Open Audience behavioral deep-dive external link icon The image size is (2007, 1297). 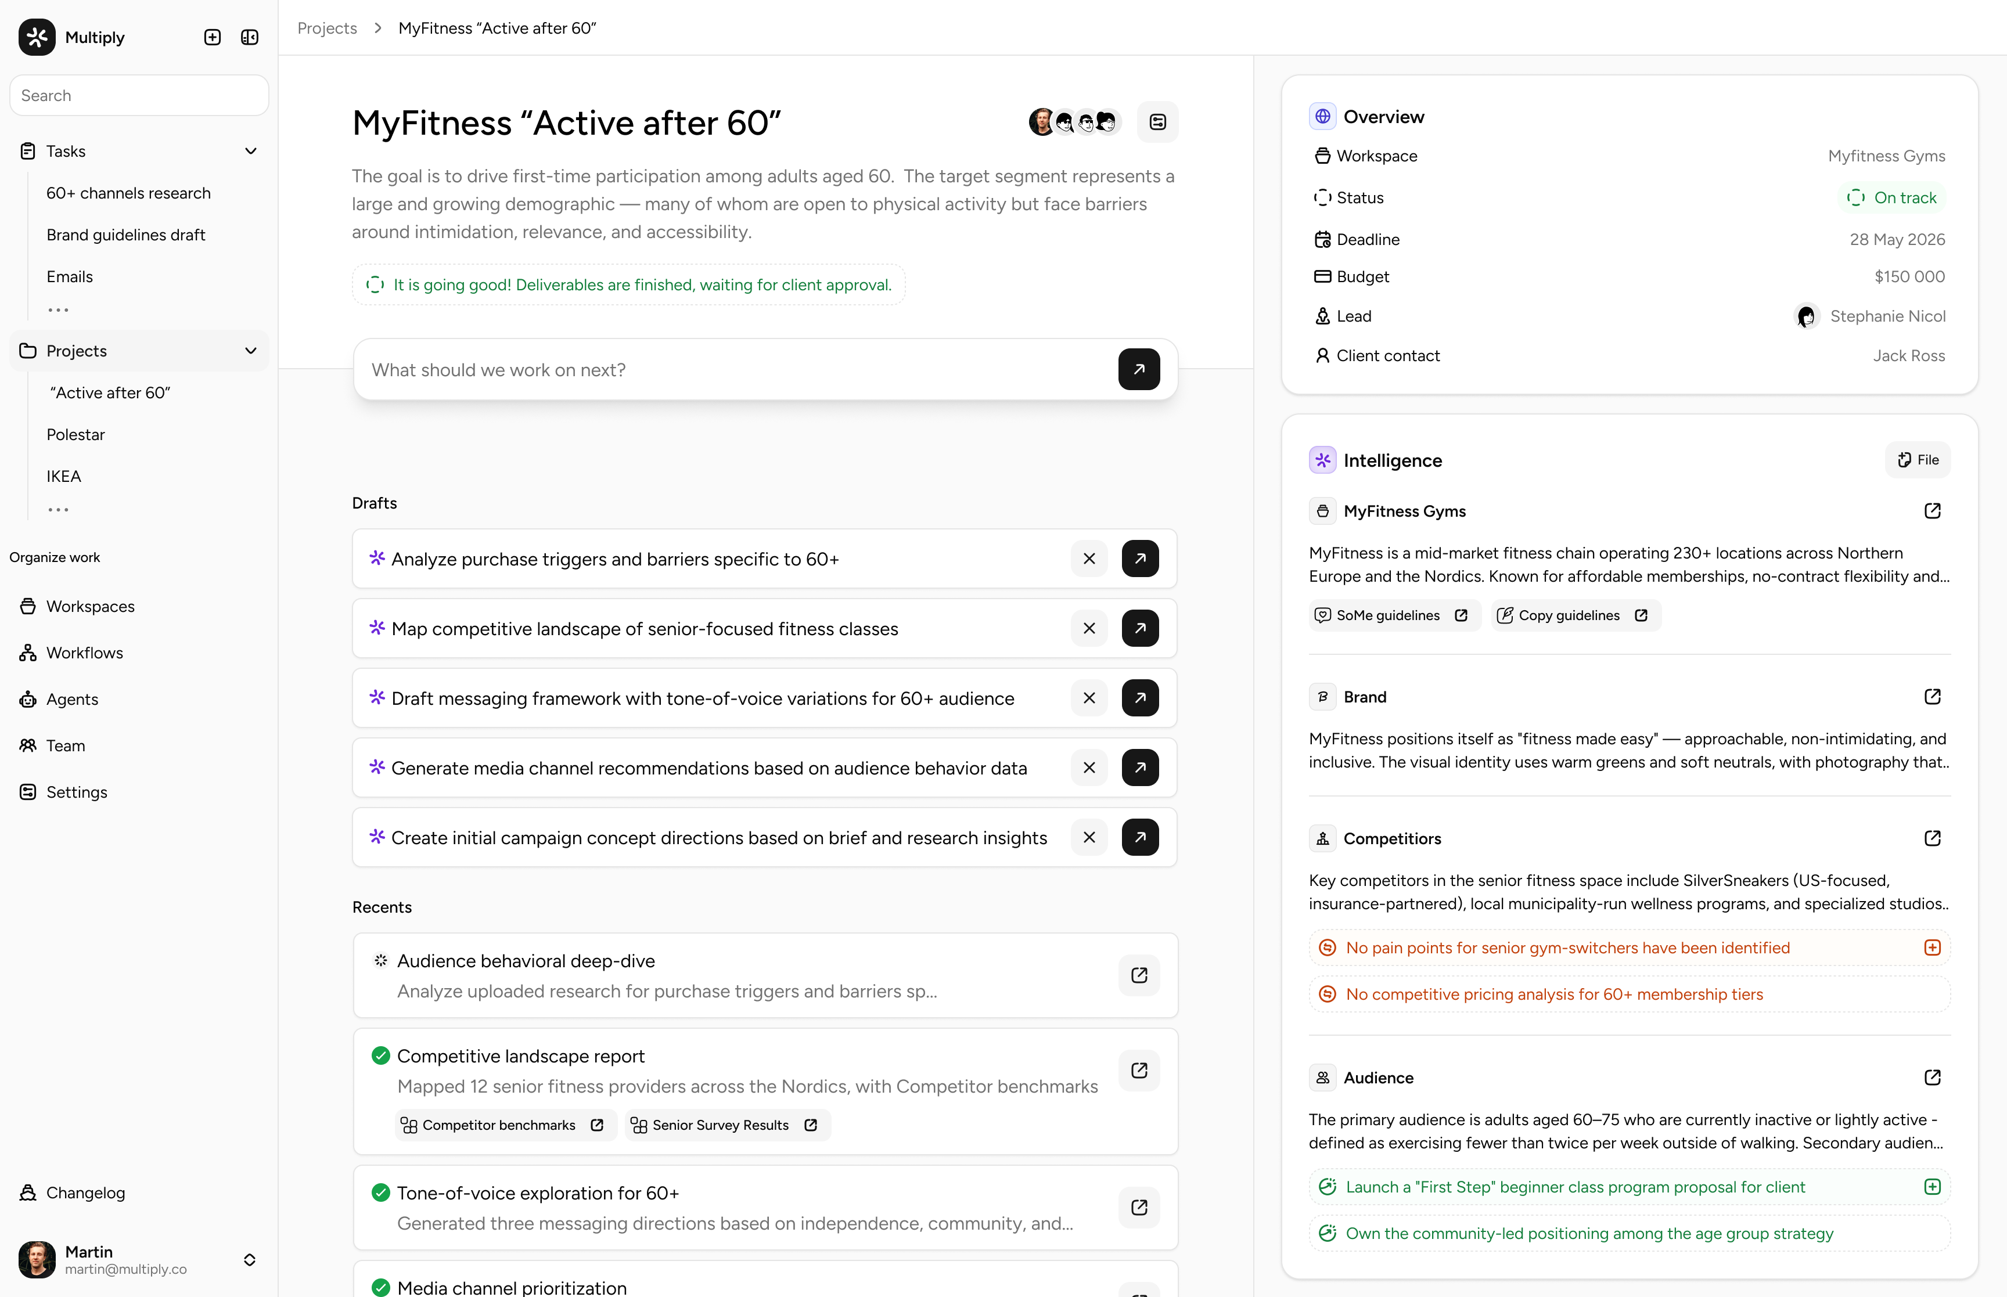pos(1139,975)
